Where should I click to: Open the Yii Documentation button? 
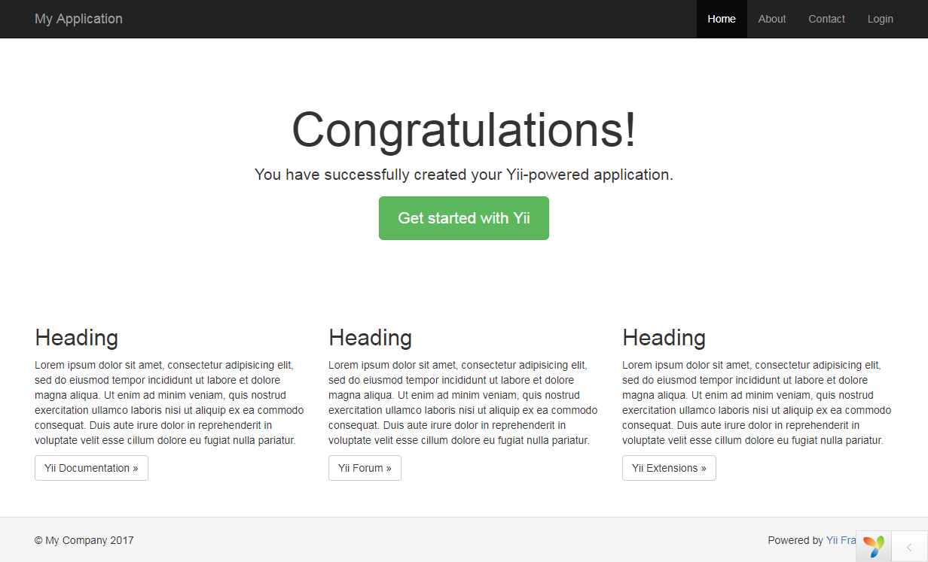point(91,468)
